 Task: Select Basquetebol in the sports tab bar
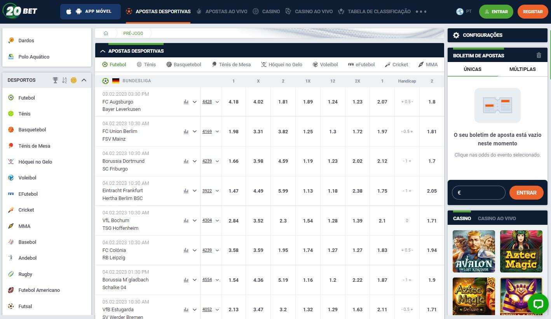pos(183,65)
